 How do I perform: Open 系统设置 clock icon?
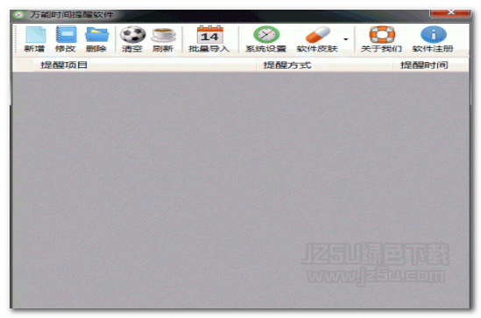[x=266, y=34]
